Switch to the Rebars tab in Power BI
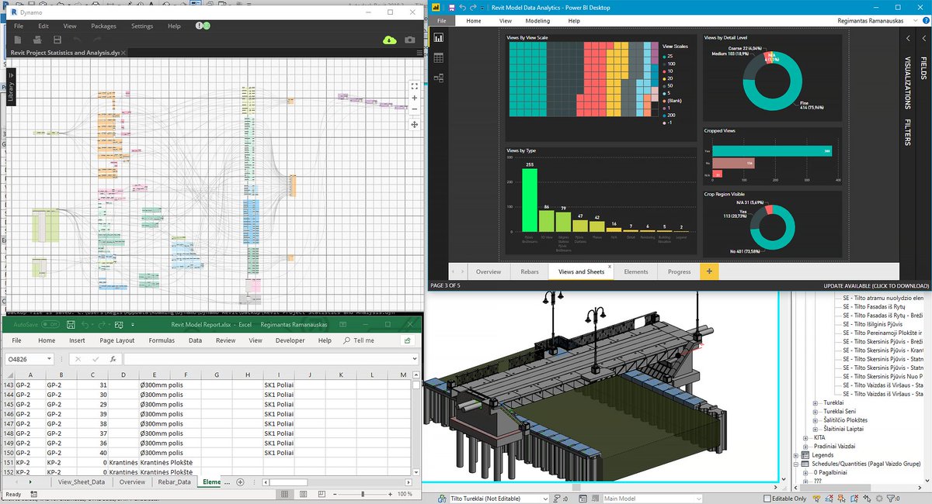 [x=529, y=272]
